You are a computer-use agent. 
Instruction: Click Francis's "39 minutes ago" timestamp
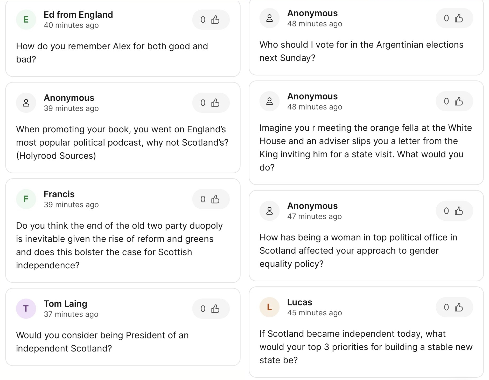click(71, 205)
